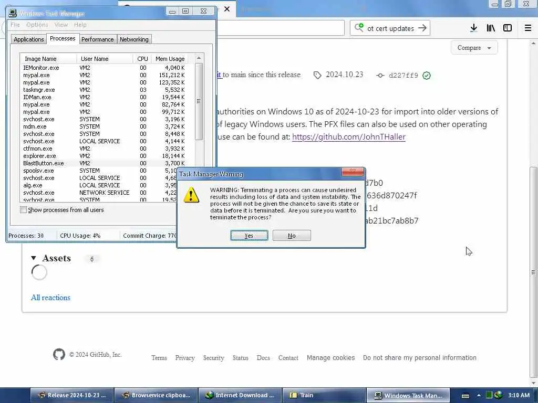Open the Train taskbar button
This screenshot has height=403, width=538.
point(324,395)
